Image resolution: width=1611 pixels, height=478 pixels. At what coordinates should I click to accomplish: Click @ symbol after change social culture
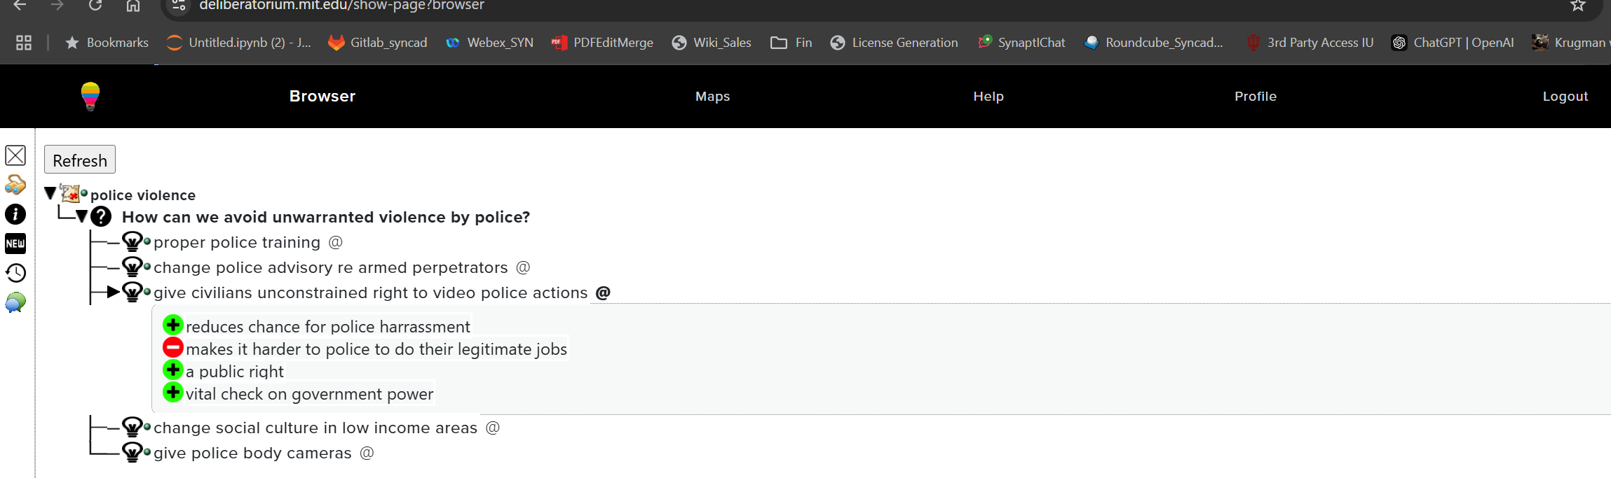click(x=493, y=428)
